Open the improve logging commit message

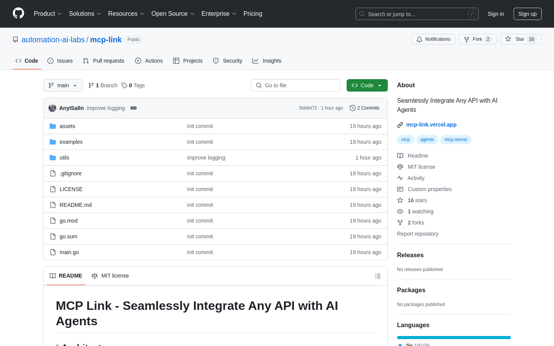coord(106,108)
